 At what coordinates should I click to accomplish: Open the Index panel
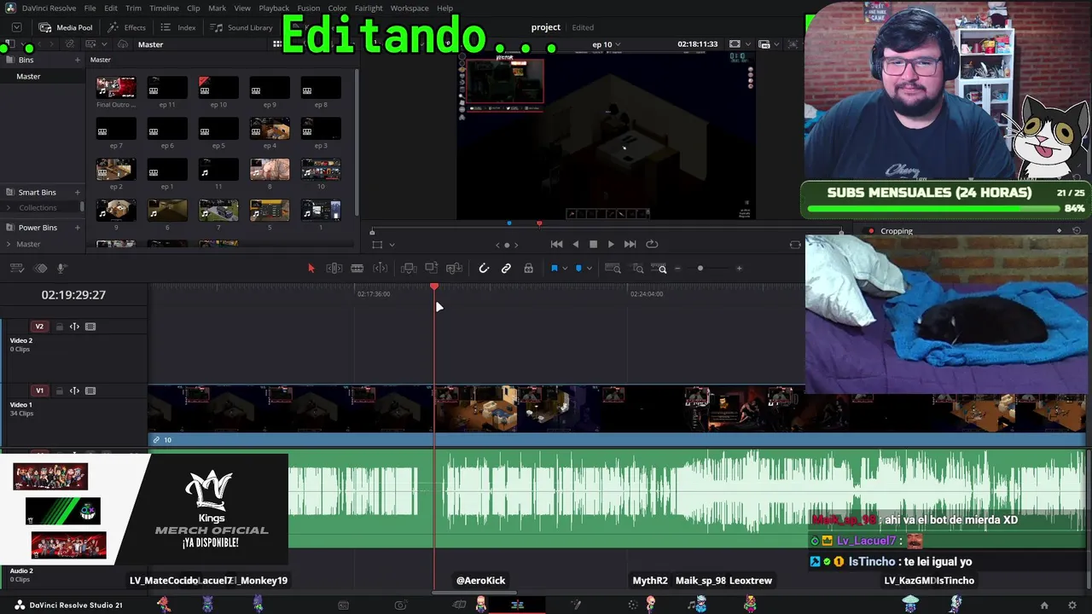click(x=178, y=27)
